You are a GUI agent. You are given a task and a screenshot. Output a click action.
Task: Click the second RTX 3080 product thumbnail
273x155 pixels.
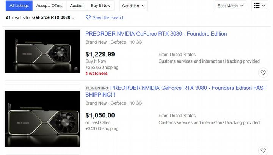pos(42,119)
